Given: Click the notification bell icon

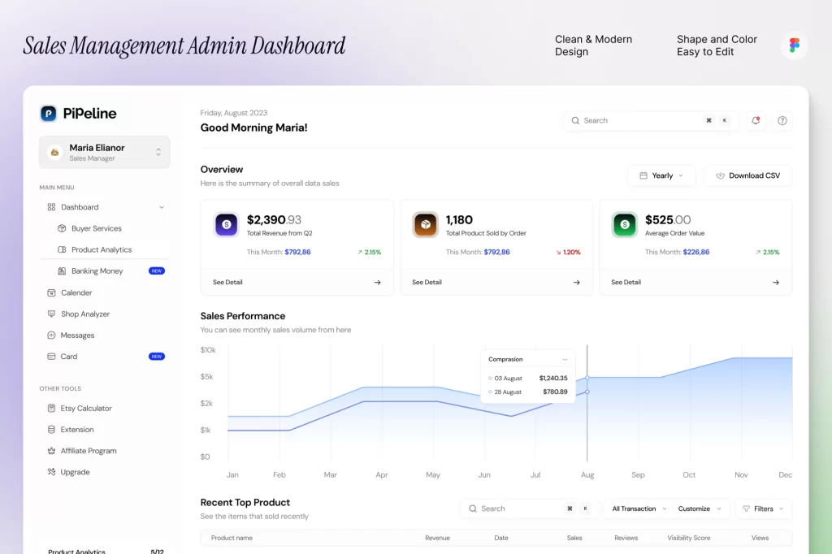Looking at the screenshot, I should pos(756,120).
